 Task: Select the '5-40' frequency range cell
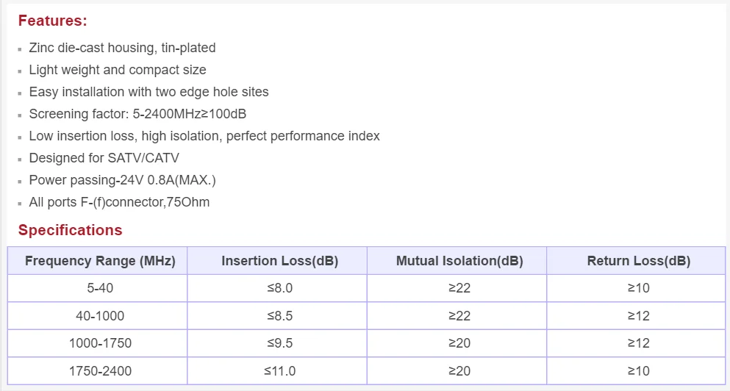pos(100,288)
